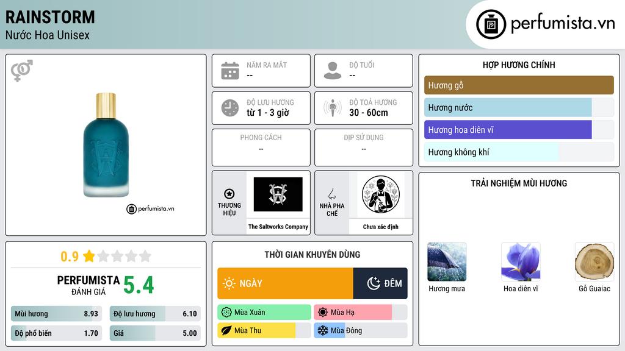Viewport: 625px width, 351px height.
Task: Click the leaf icon beside Mùa Thu
Action: pyautogui.click(x=226, y=330)
